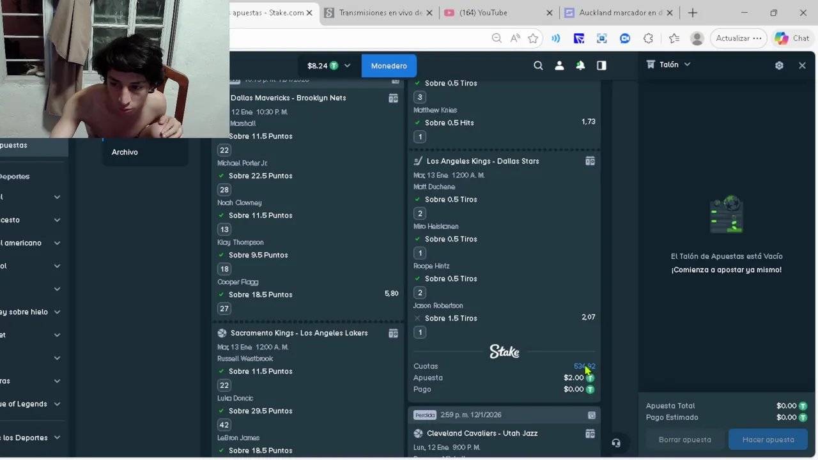Click the share icon beside Perdida bet time

point(592,415)
